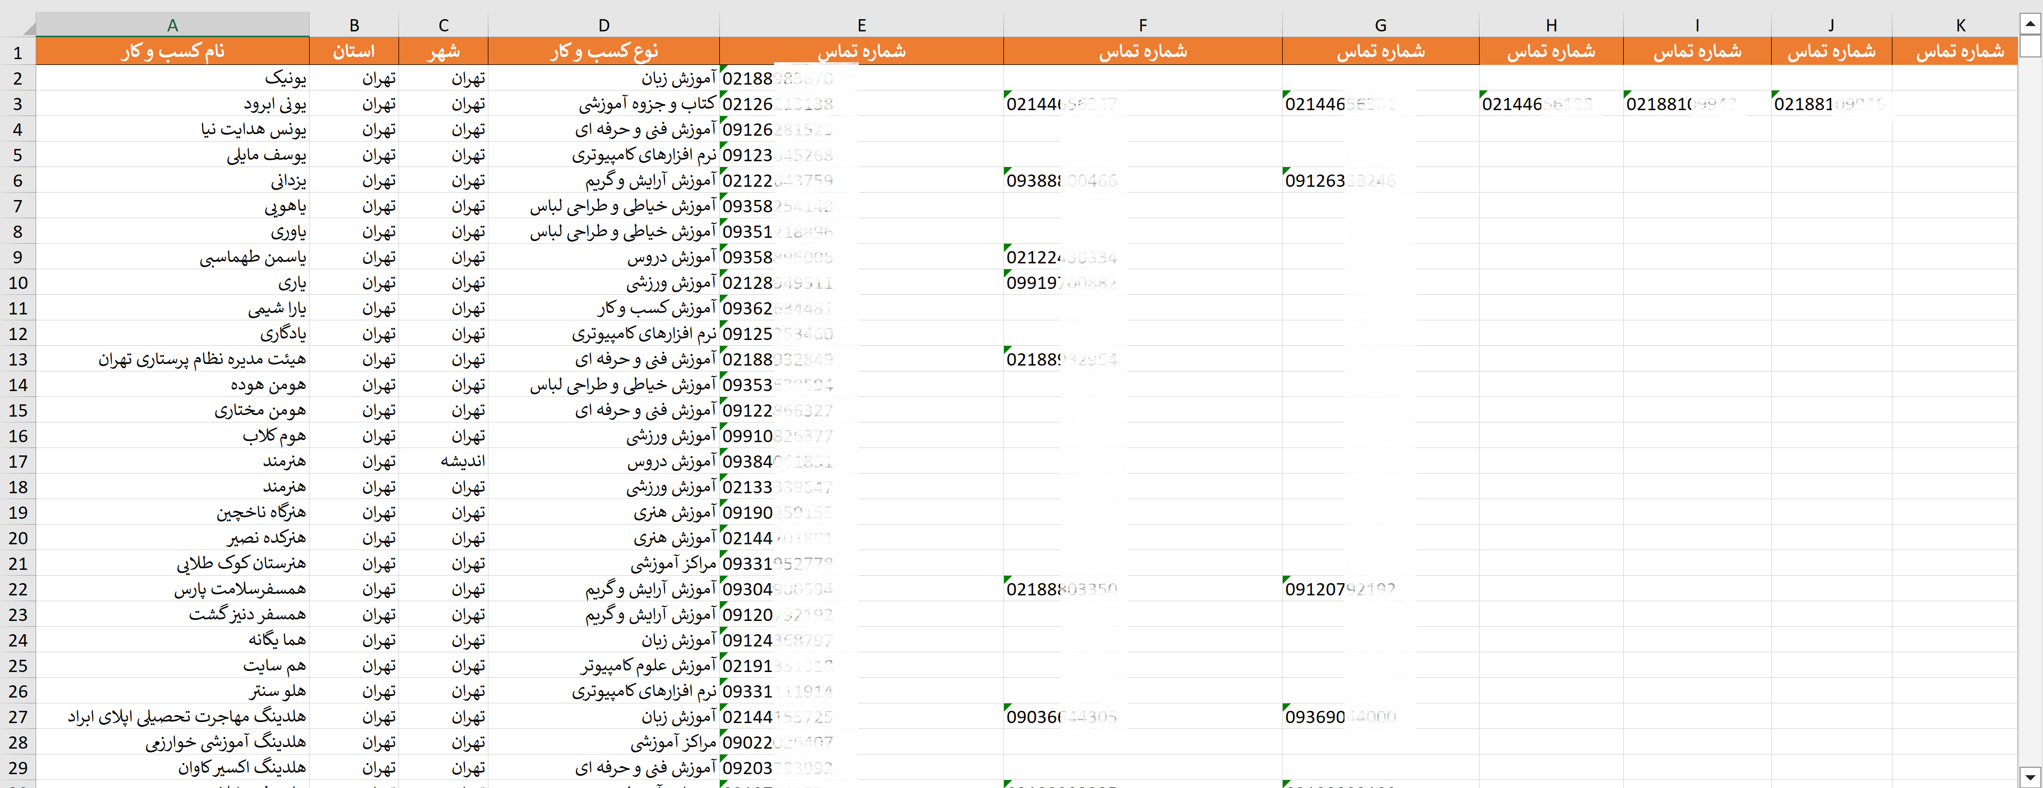Click the 'استان' header cell
The image size is (2043, 788).
click(x=354, y=52)
